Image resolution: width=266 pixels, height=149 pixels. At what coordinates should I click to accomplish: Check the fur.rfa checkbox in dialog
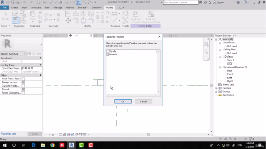[x=108, y=51]
